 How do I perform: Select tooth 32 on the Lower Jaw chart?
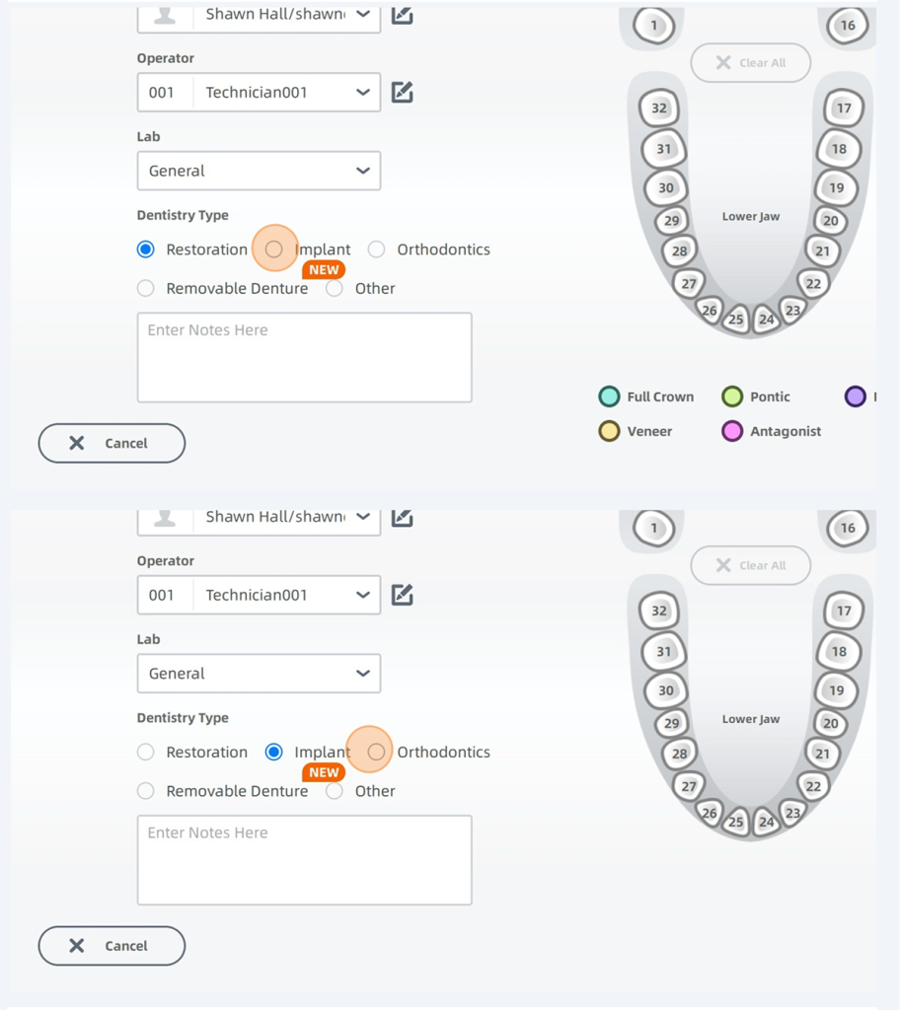click(x=658, y=108)
